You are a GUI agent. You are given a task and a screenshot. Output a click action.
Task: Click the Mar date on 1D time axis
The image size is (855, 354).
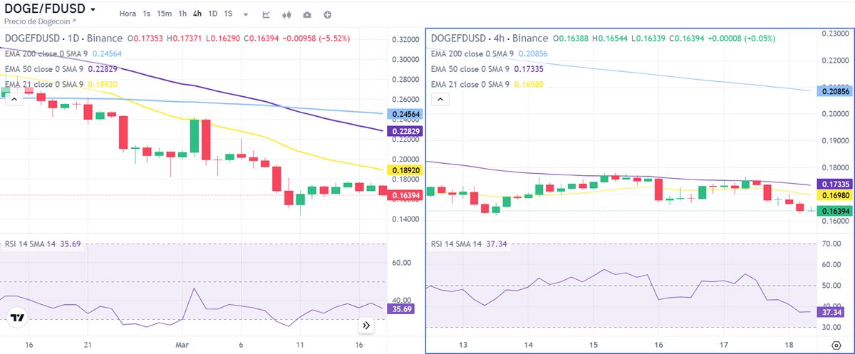[x=182, y=345]
